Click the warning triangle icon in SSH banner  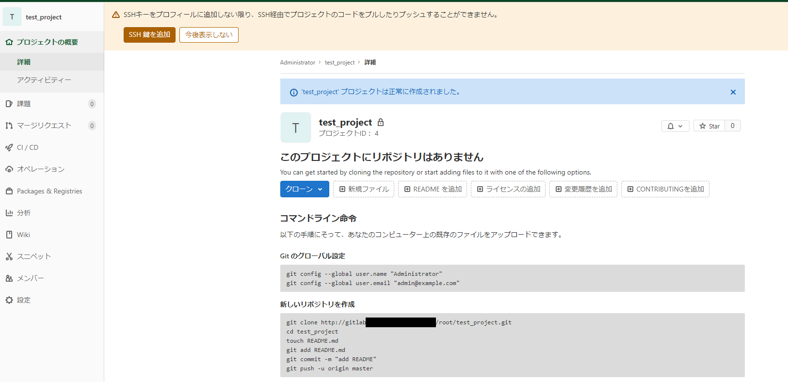[x=116, y=15]
